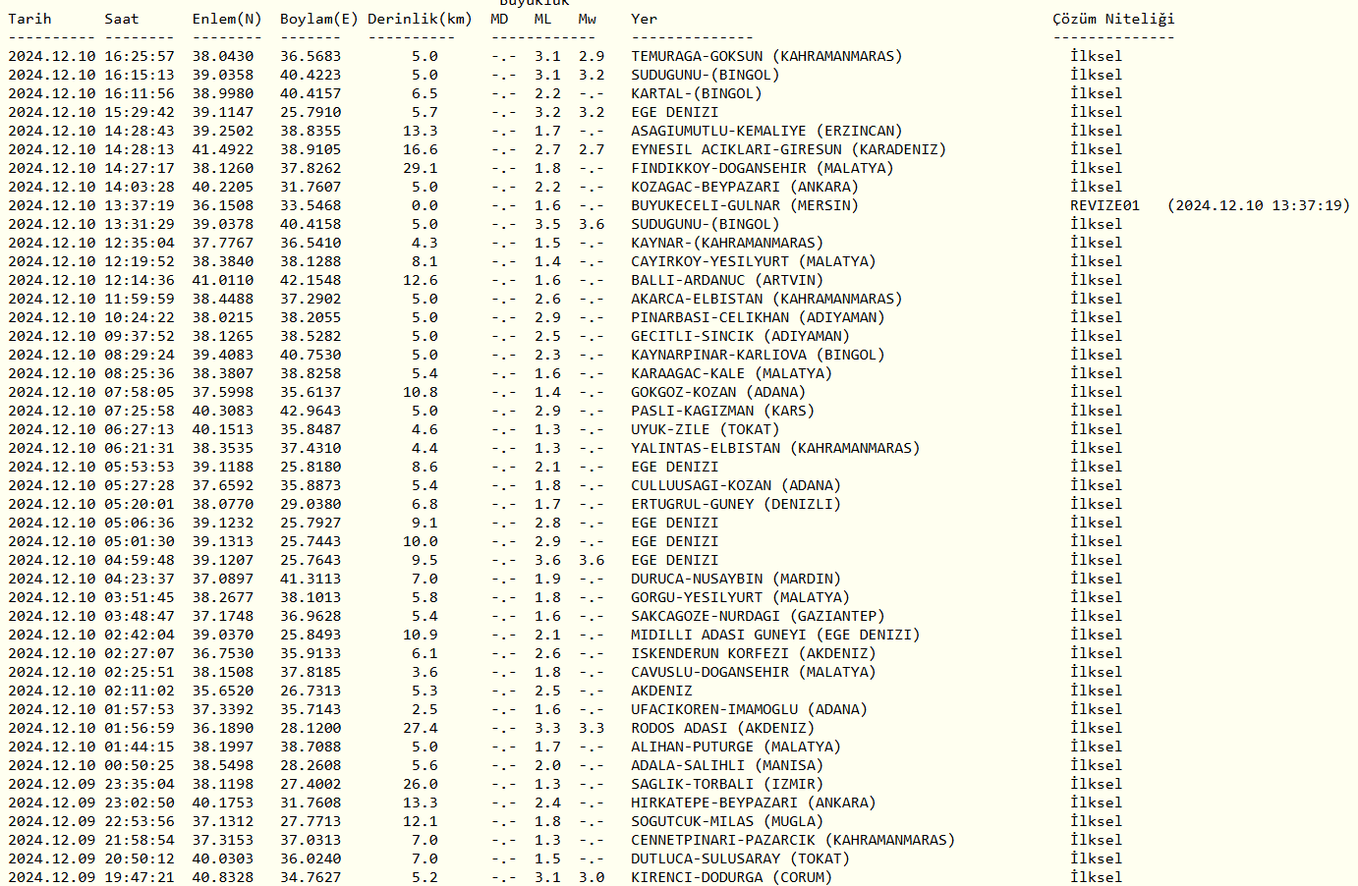Select 'FINDIKKOY-DOGANSEHIR (MALATYA)' location
The image size is (1358, 886).
tap(762, 168)
